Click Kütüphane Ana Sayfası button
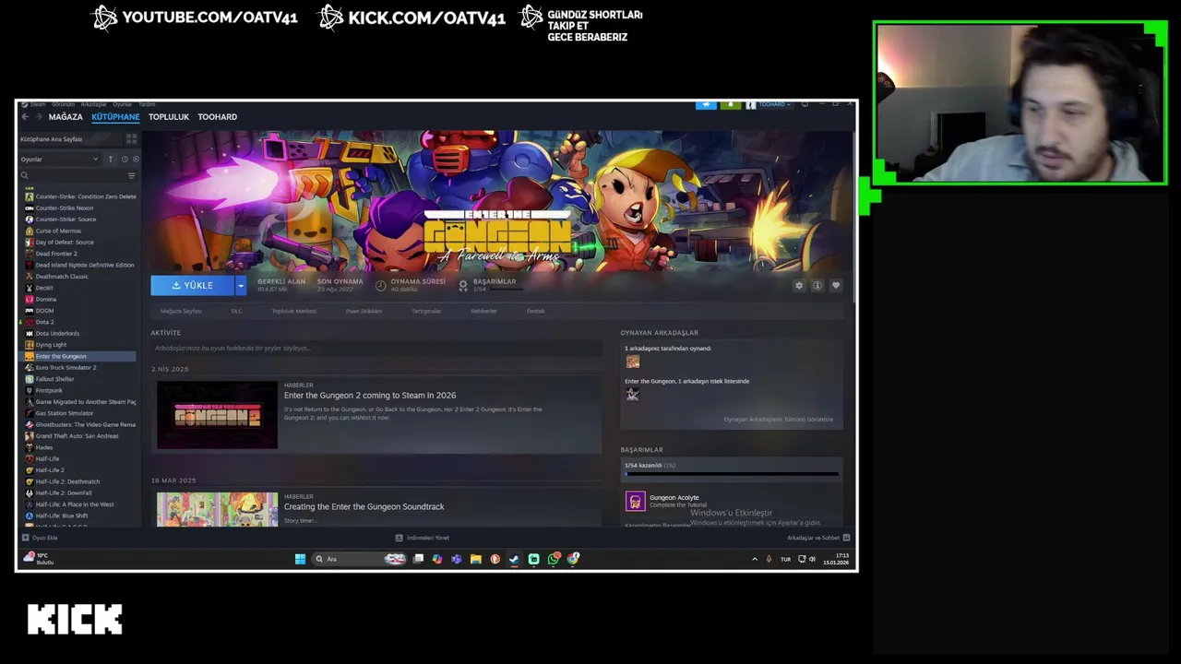Image resolution: width=1181 pixels, height=664 pixels. 70,139
